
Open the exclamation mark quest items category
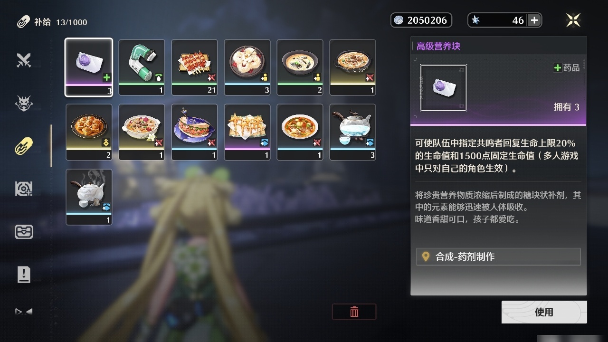coord(24,274)
